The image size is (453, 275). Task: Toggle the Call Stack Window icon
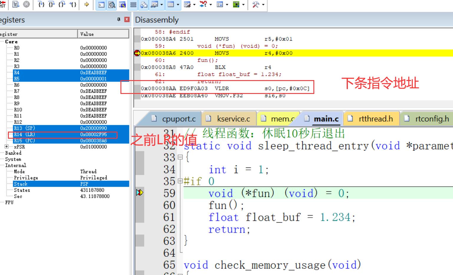(144, 5)
